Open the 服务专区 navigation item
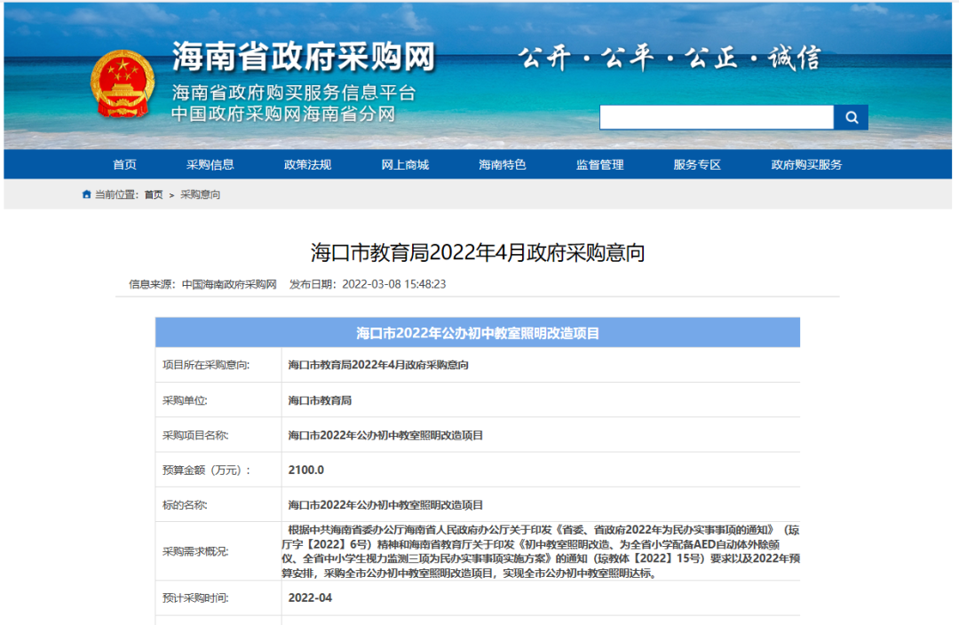This screenshot has height=625, width=959. [697, 164]
